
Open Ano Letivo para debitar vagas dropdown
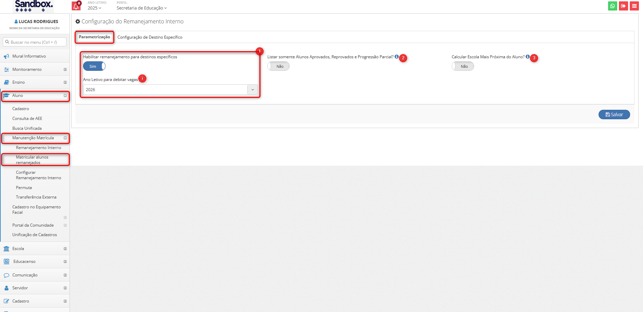coord(170,90)
